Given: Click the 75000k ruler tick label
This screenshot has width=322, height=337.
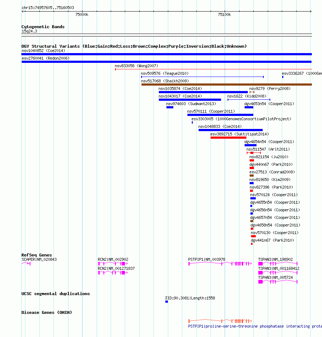Looking at the screenshot, I should pyautogui.click(x=82, y=14).
